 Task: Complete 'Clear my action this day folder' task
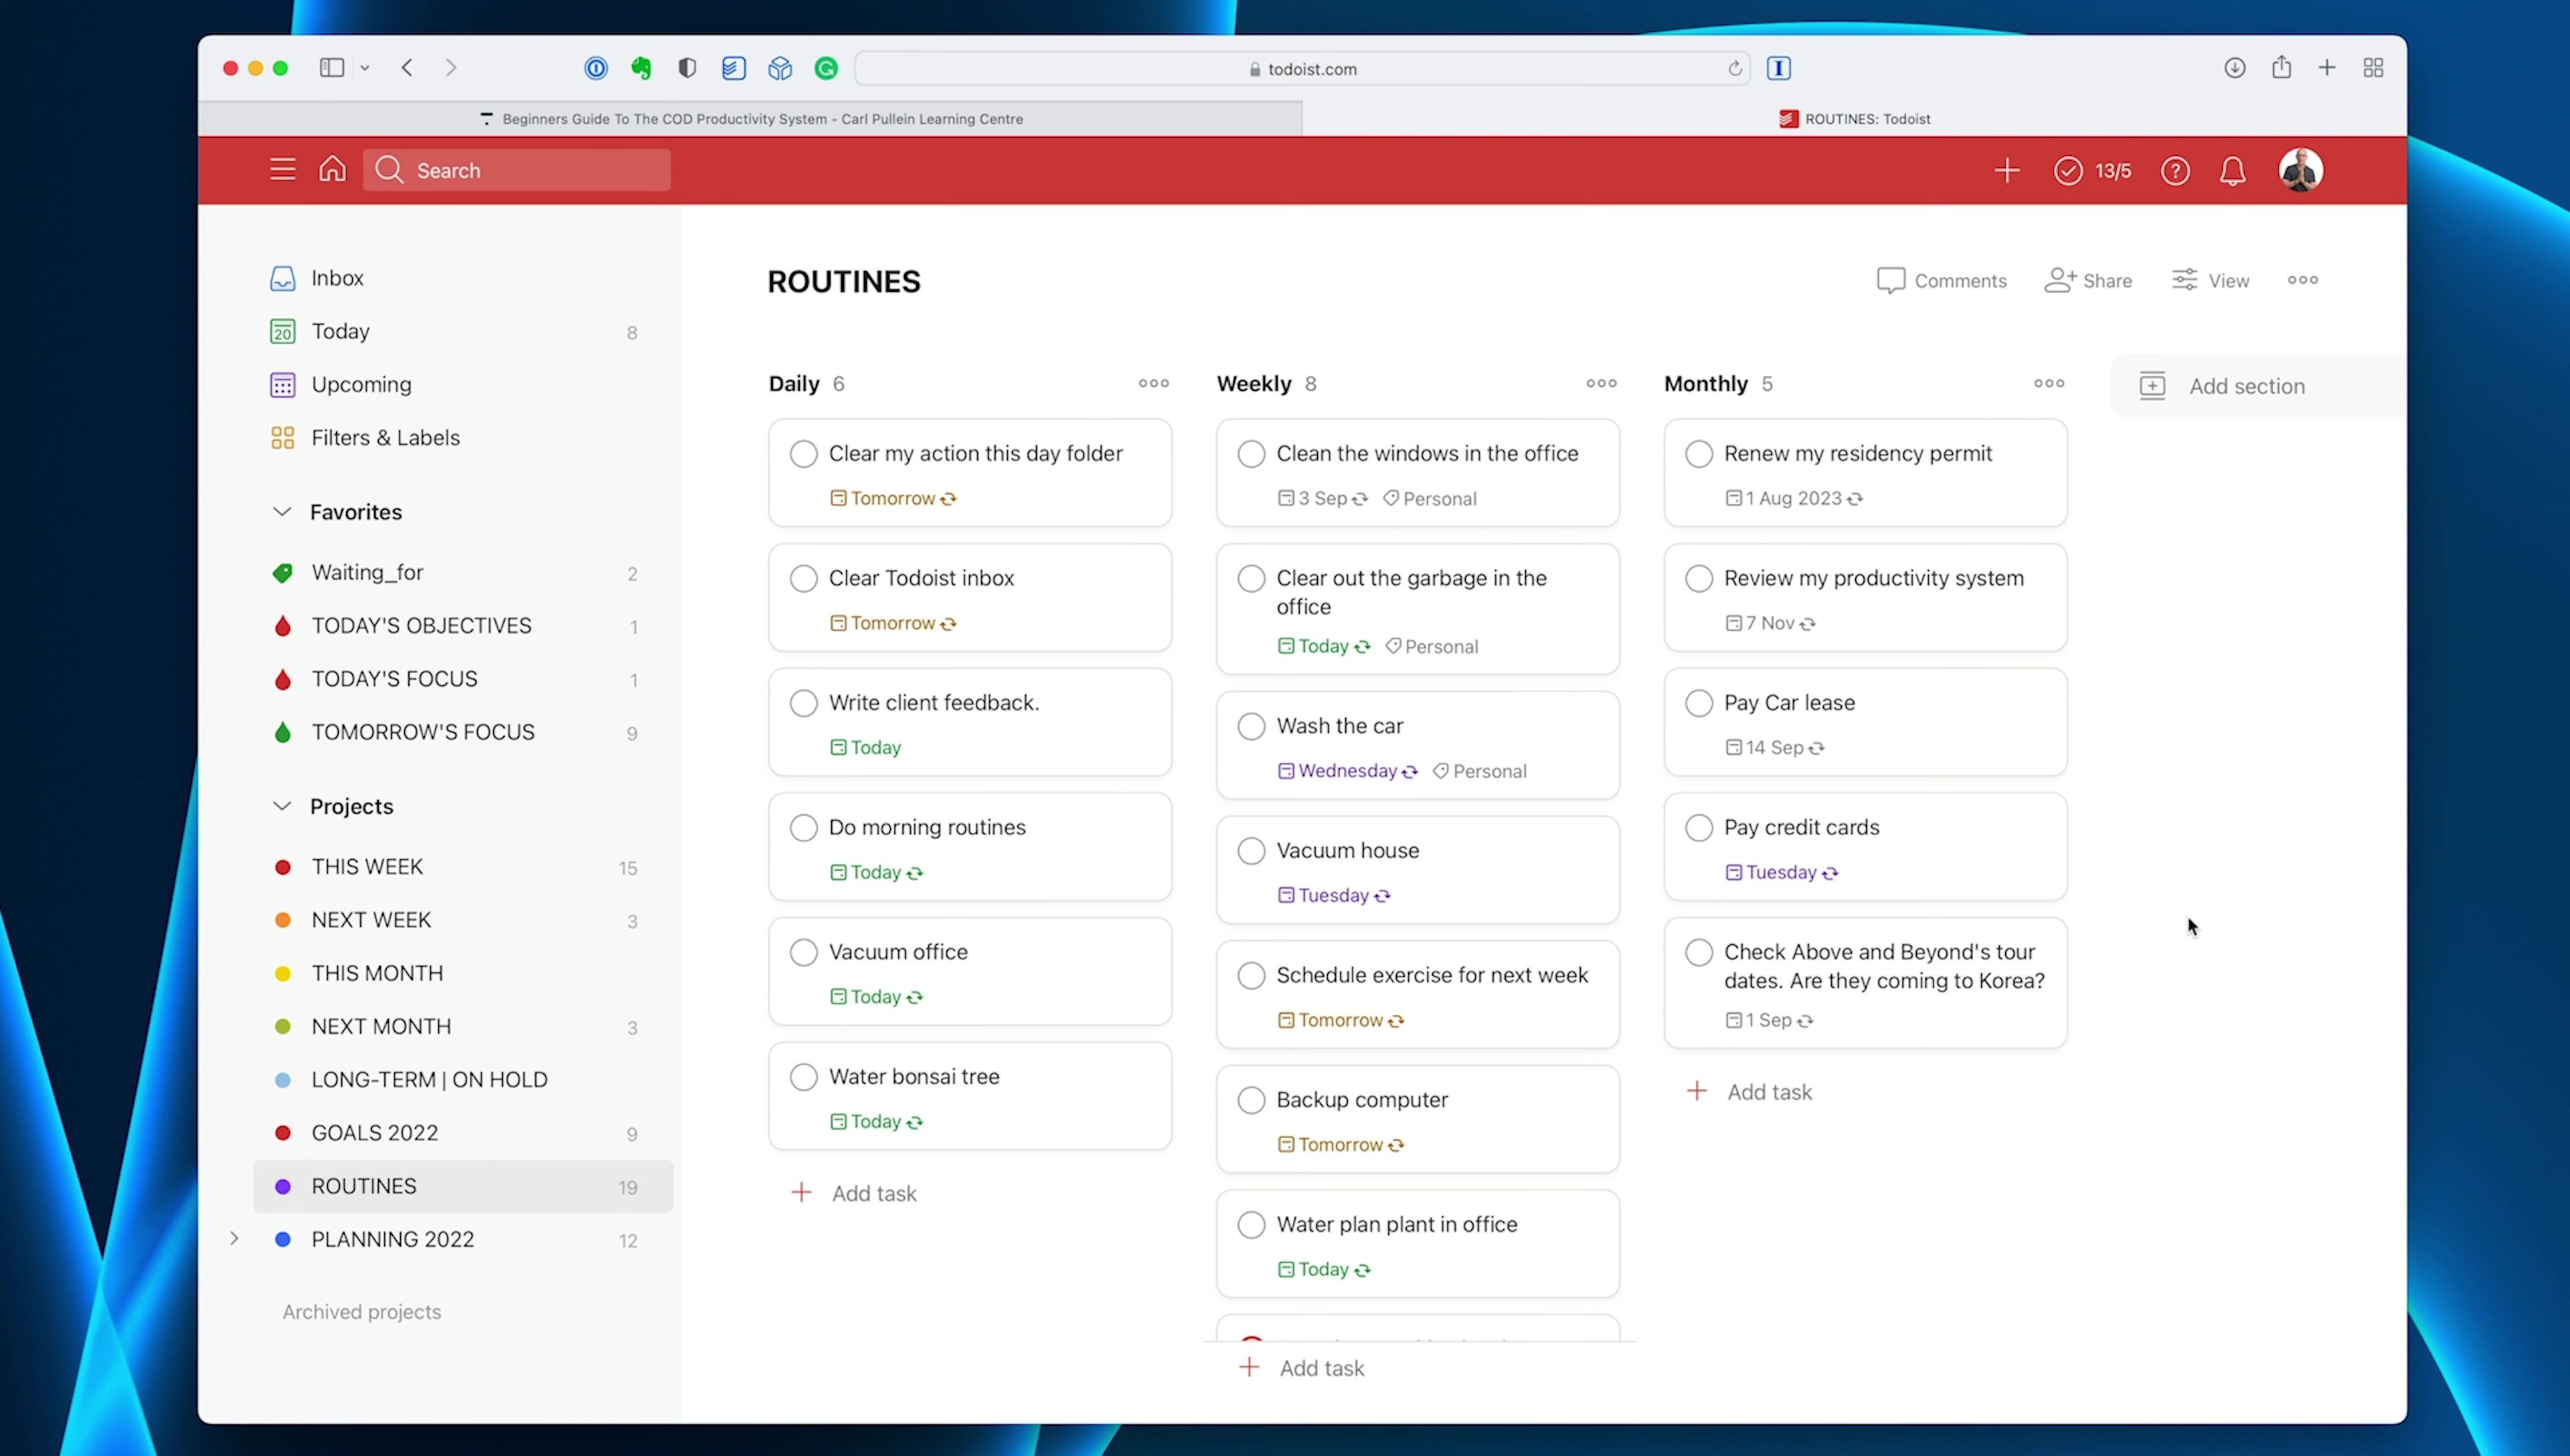[803, 454]
